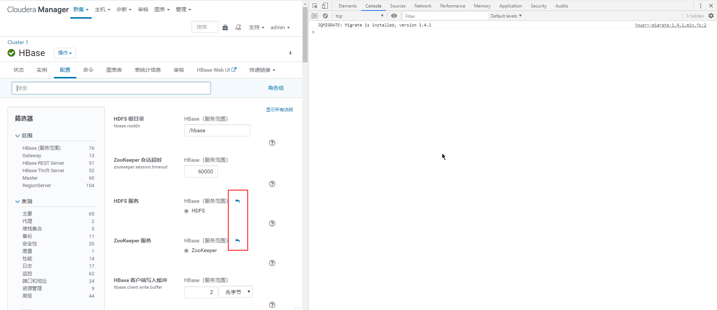Click the Cloudera Manager logo
Image resolution: width=717 pixels, height=310 pixels.
tap(38, 9)
